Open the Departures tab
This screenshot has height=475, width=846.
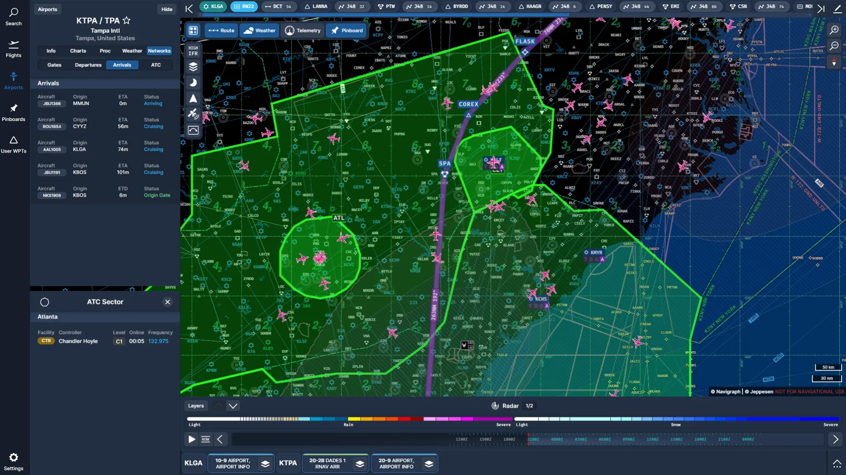(x=88, y=65)
